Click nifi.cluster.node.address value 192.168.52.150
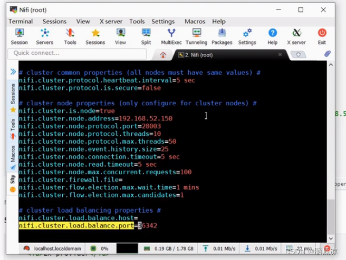 (146, 118)
